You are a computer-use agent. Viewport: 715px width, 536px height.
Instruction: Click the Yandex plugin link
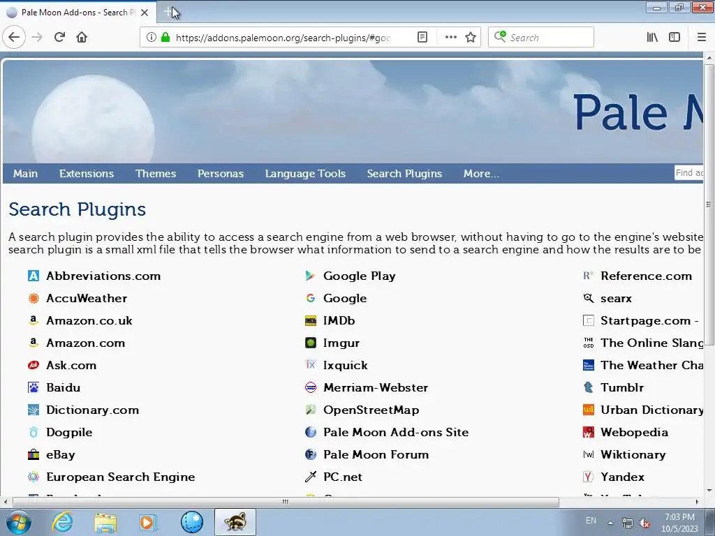point(622,477)
